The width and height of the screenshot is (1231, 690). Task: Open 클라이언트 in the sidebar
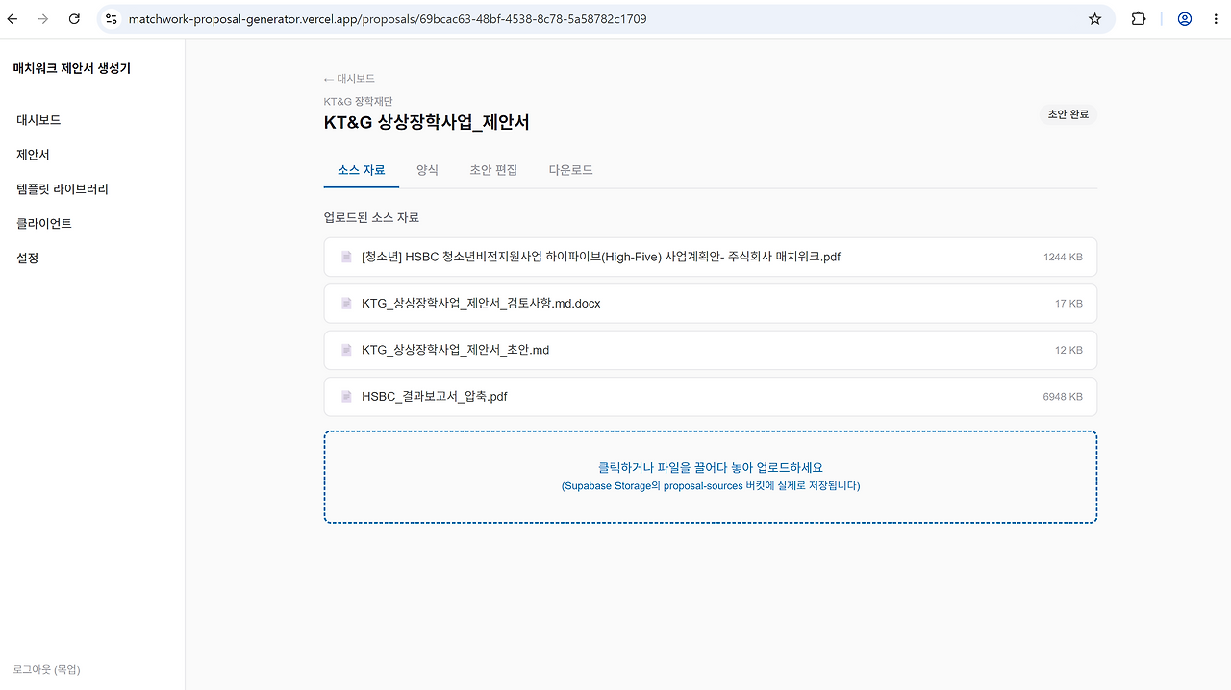[x=44, y=224]
